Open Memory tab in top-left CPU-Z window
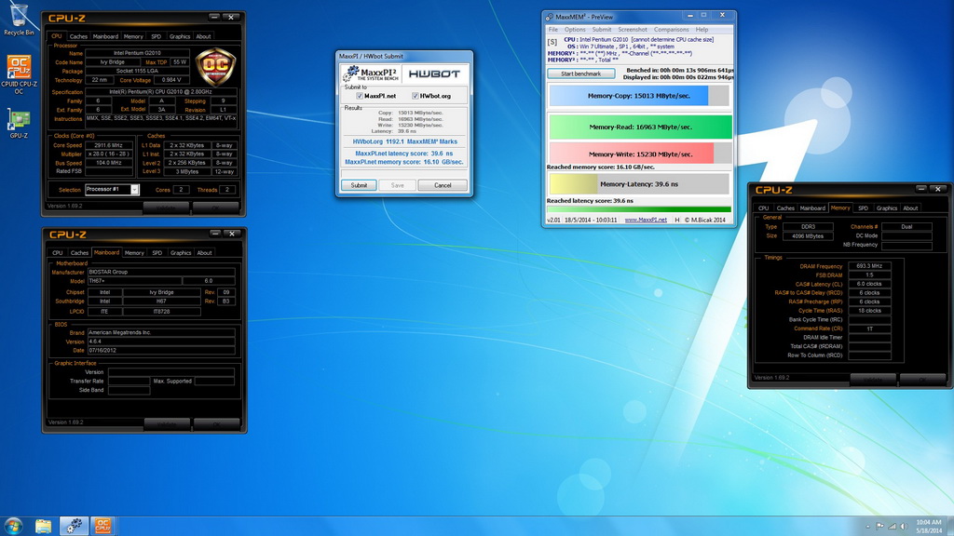The image size is (954, 536). click(x=133, y=36)
